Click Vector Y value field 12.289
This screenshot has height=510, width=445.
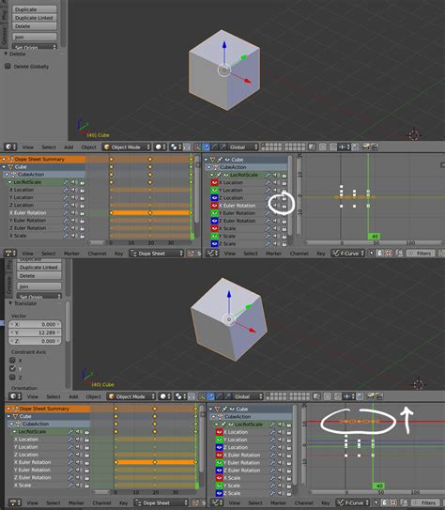point(35,332)
